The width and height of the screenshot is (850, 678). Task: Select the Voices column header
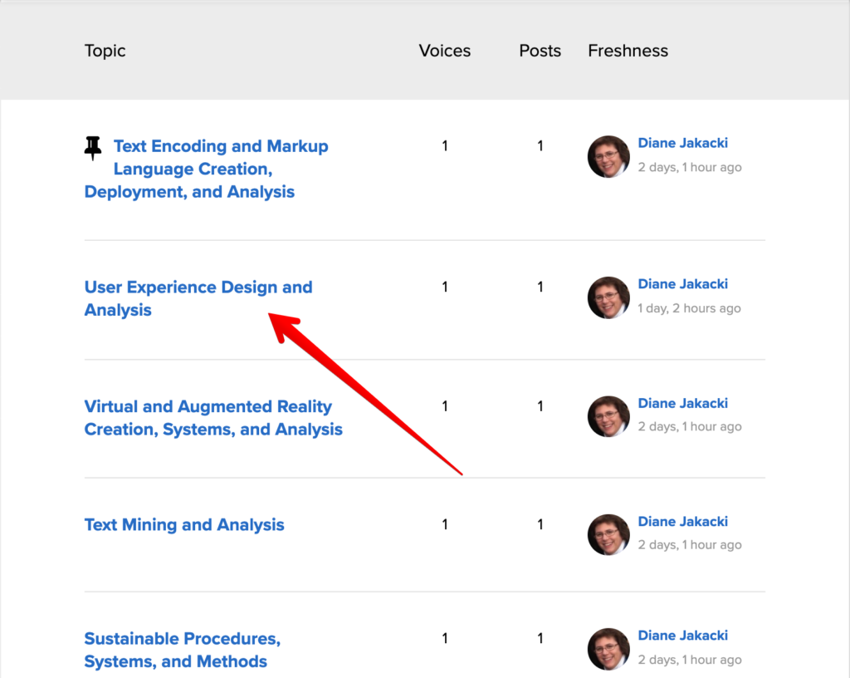(x=445, y=51)
